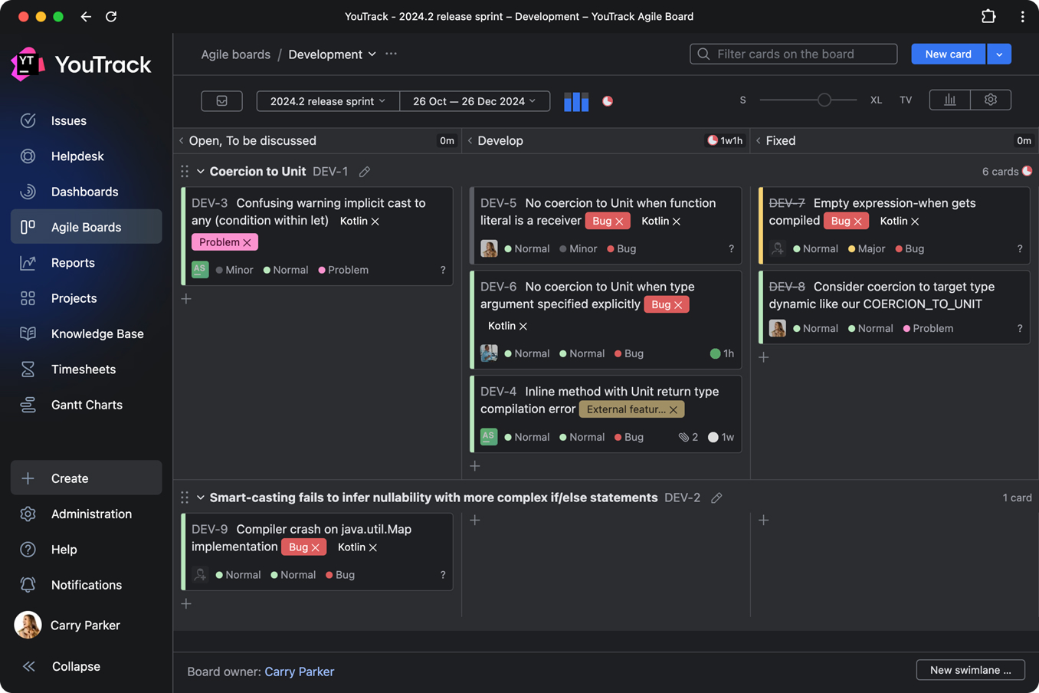Collapse the Coercion to Unit swimlane
This screenshot has height=693, width=1039.
pos(201,172)
